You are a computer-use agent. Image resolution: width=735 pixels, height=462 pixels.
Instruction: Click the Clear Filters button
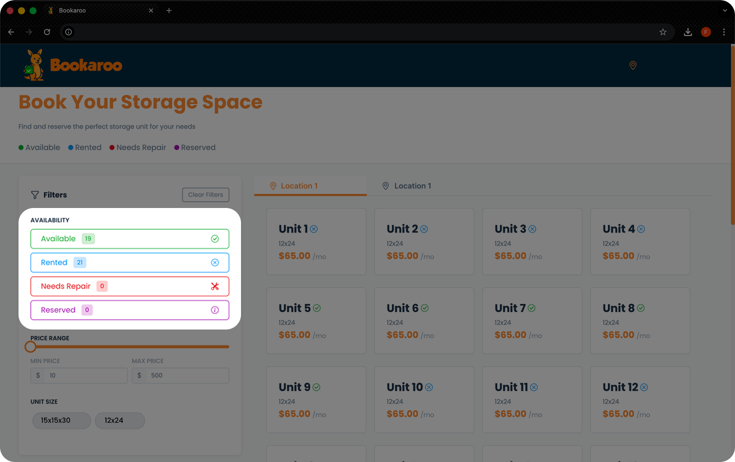pyautogui.click(x=205, y=194)
